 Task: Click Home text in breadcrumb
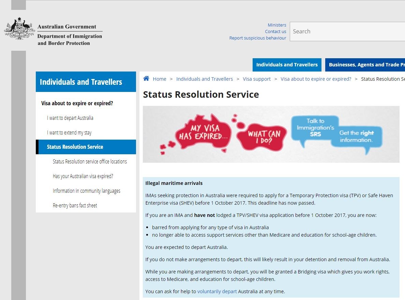coord(160,79)
